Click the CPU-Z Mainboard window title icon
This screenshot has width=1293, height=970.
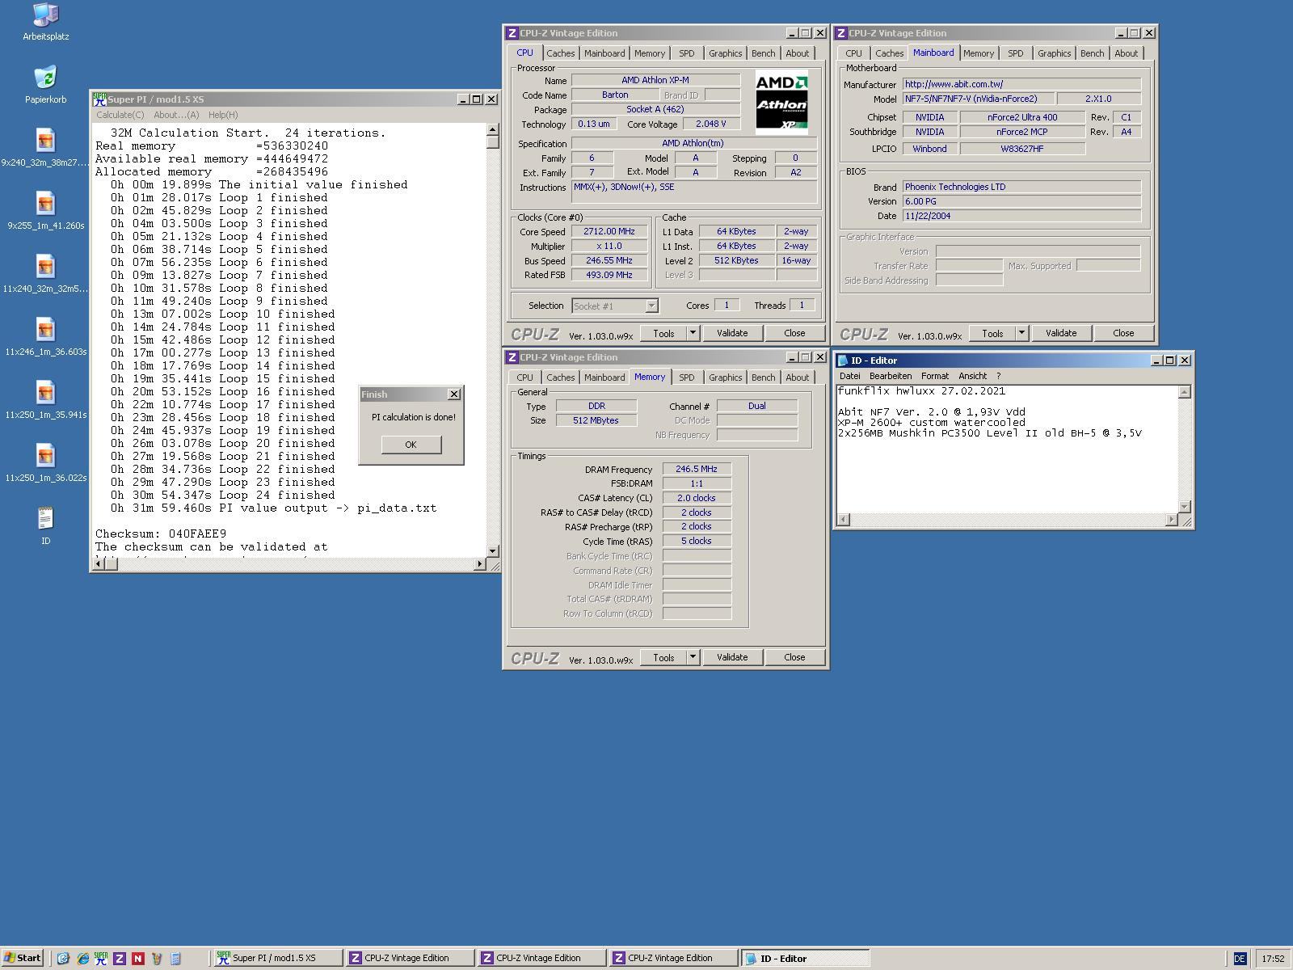point(841,33)
